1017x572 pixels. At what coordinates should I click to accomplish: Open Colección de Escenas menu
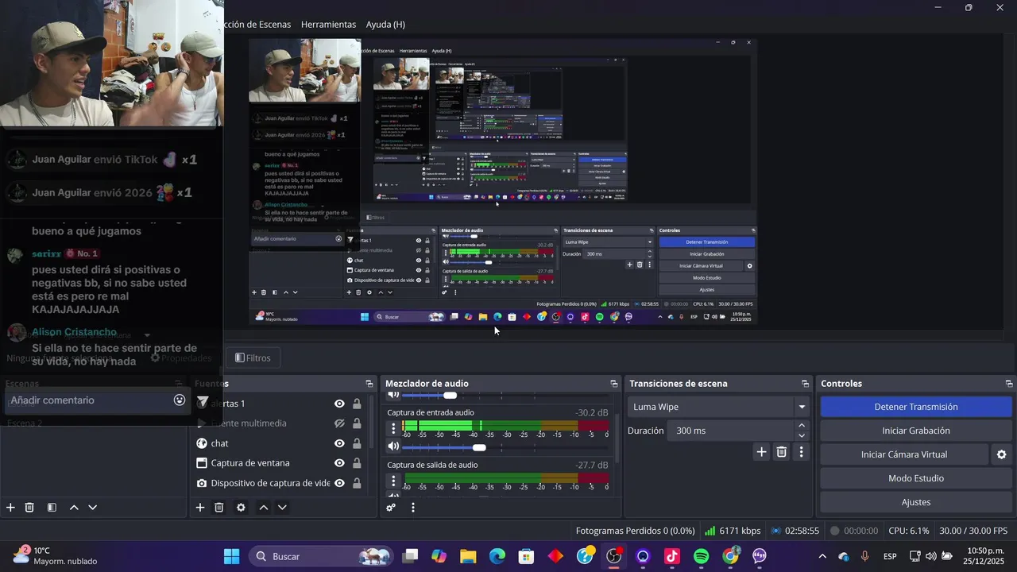coord(258,25)
